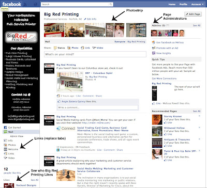This screenshot has width=207, height=188.
Task: Go to Home in top bar
Action: pos(172,4)
